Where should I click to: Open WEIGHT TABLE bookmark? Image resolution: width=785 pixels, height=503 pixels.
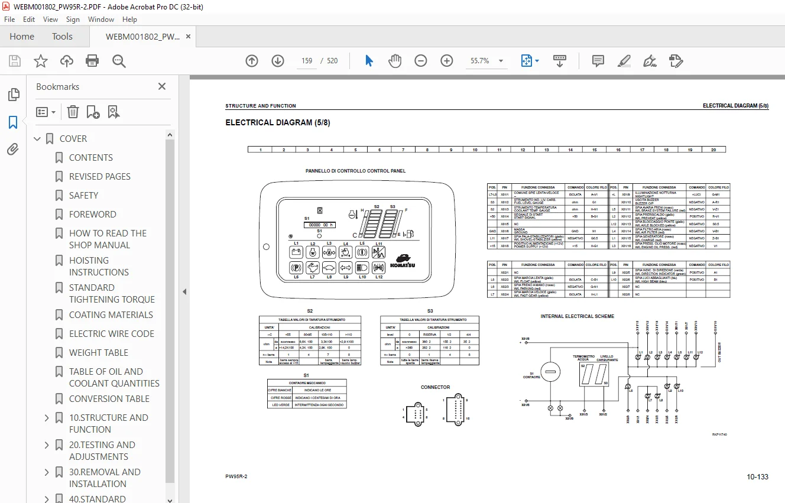coord(99,353)
